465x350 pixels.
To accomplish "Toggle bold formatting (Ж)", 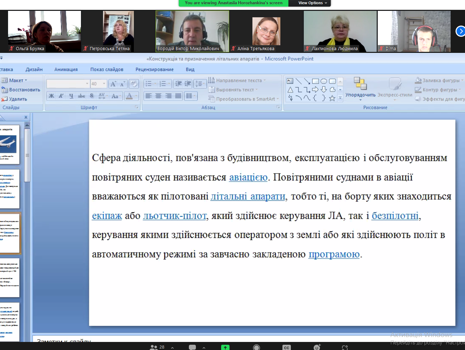I will click(52, 96).
